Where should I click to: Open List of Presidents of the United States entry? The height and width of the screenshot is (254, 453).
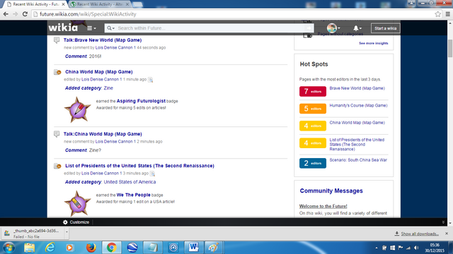[139, 166]
